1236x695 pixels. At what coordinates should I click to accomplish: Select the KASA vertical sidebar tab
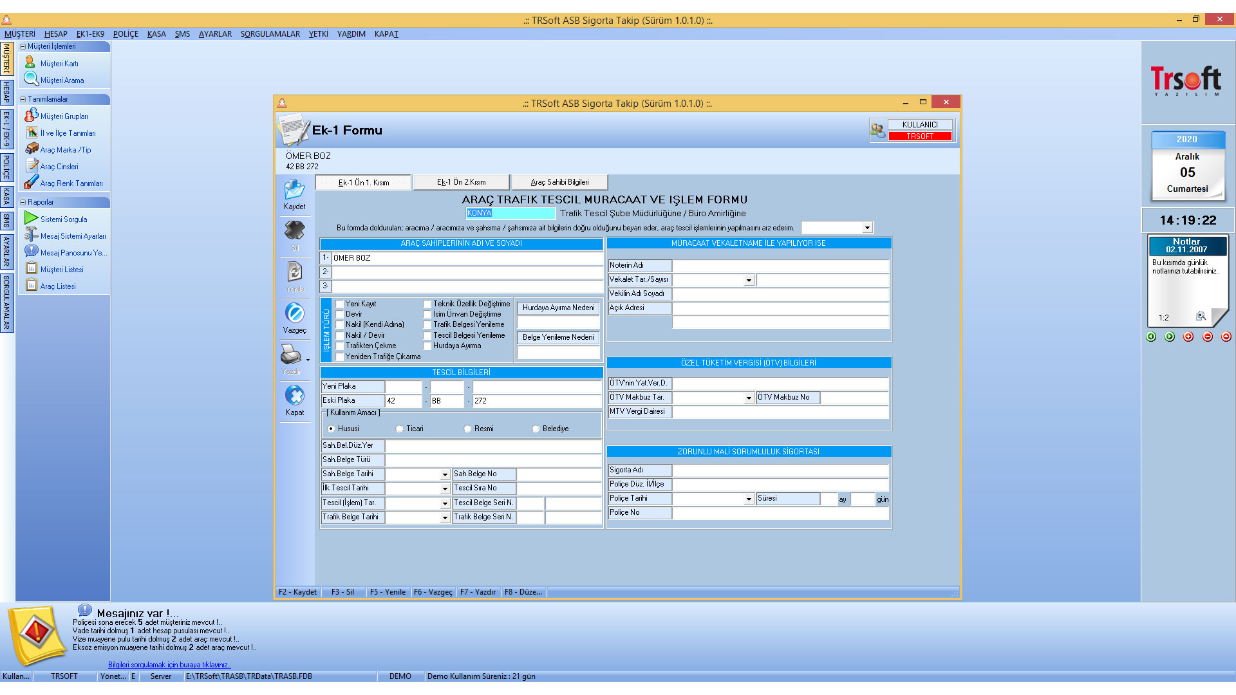[6, 196]
